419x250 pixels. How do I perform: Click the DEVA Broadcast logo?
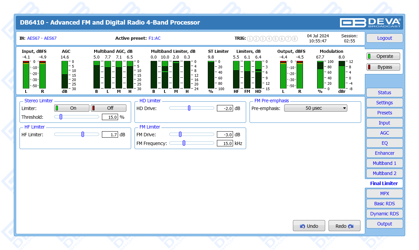[x=370, y=23]
